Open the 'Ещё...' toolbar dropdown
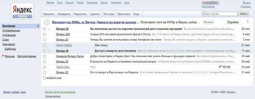255x99 pixels. [x=137, y=14]
